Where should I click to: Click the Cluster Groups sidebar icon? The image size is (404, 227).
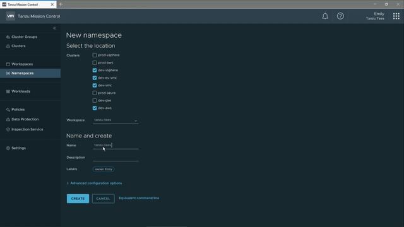point(8,37)
